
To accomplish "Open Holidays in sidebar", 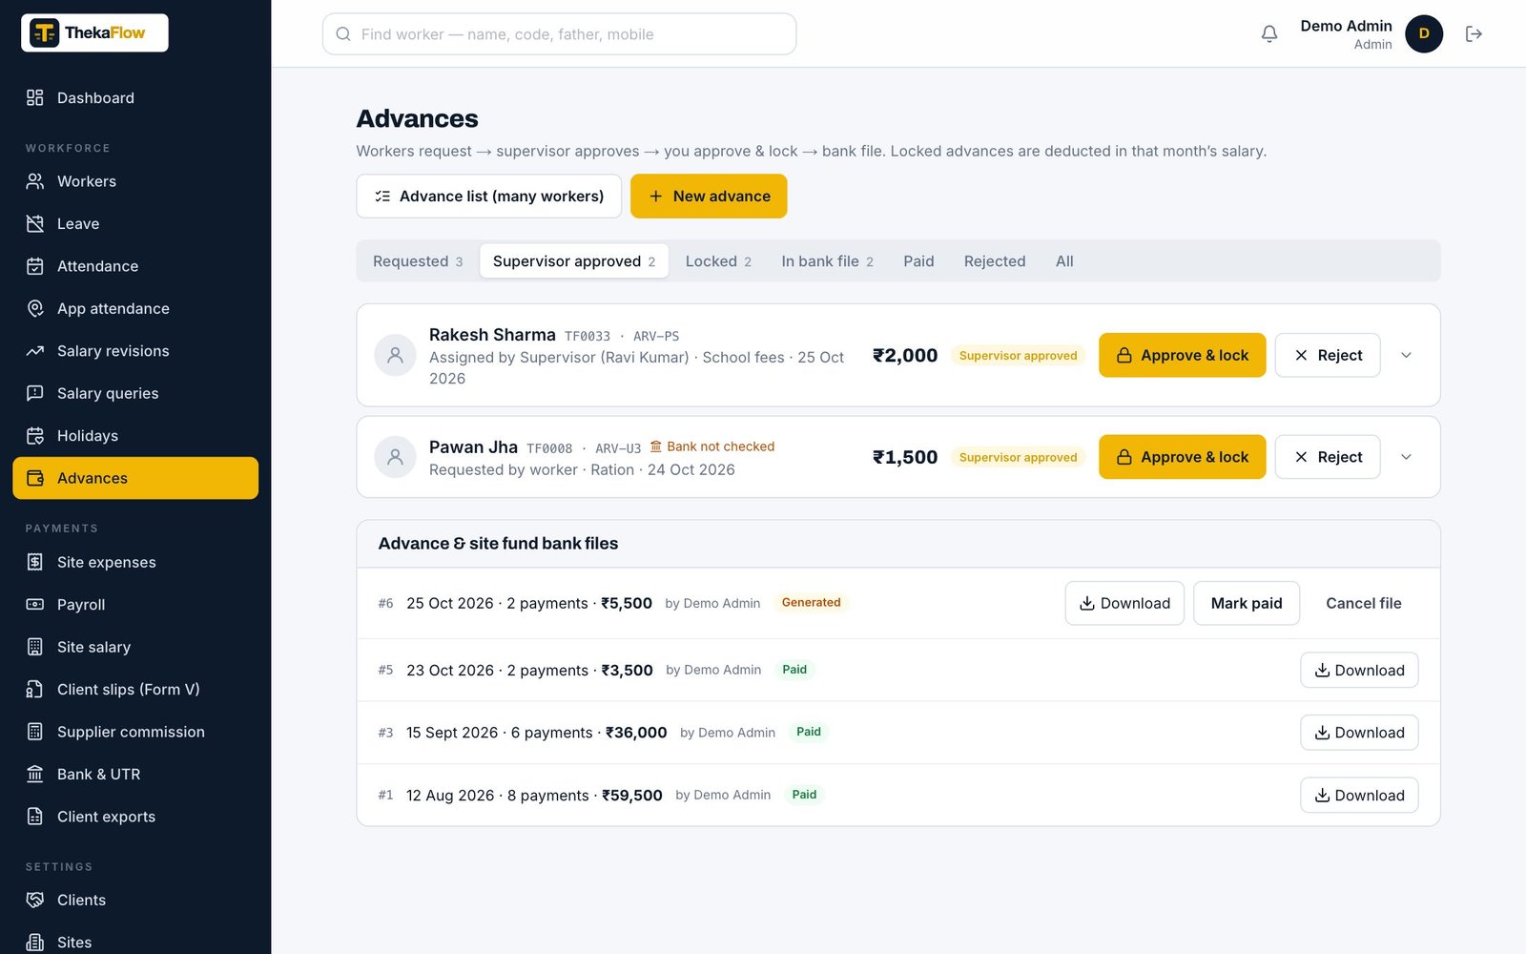I will [x=135, y=436].
